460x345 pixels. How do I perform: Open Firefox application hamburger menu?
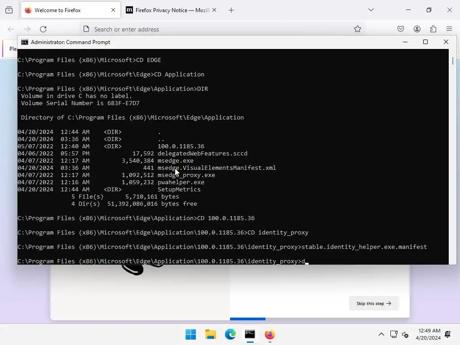point(449,29)
